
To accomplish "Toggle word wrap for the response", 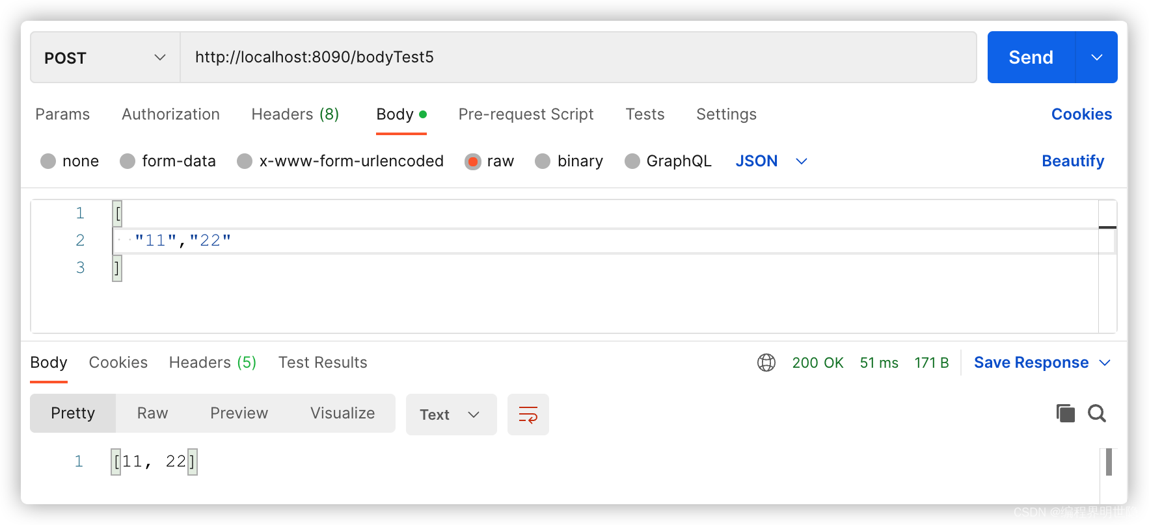I will point(528,415).
